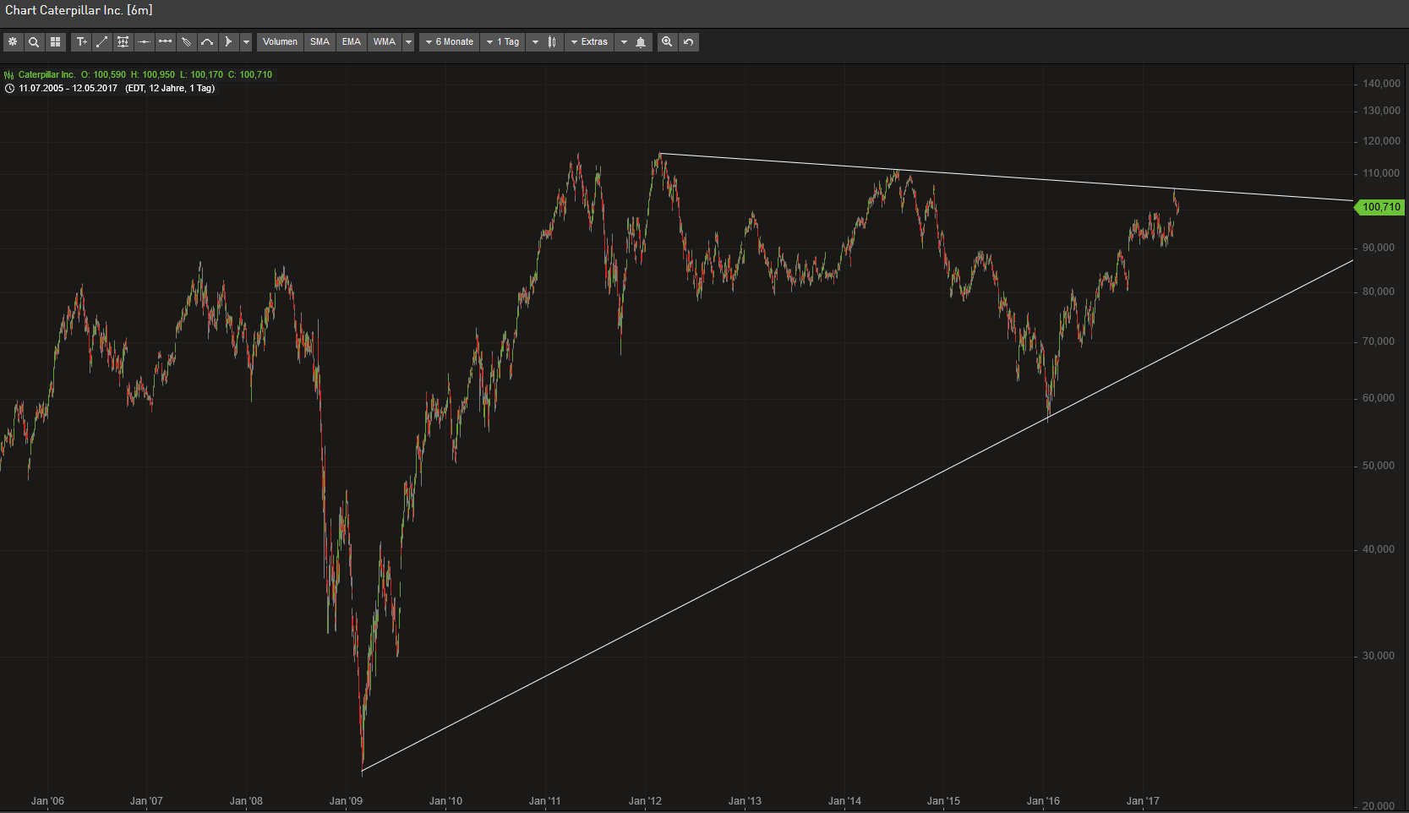The height and width of the screenshot is (813, 1409).
Task: Toggle the SMA indicator
Action: coord(319,42)
